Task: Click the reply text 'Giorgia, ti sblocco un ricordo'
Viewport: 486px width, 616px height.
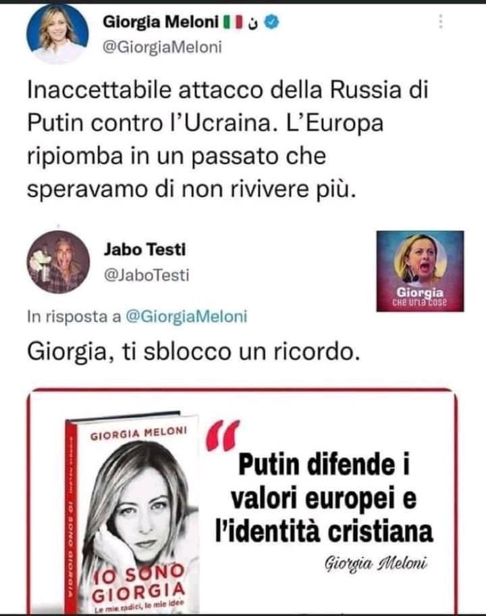Action: (193, 352)
